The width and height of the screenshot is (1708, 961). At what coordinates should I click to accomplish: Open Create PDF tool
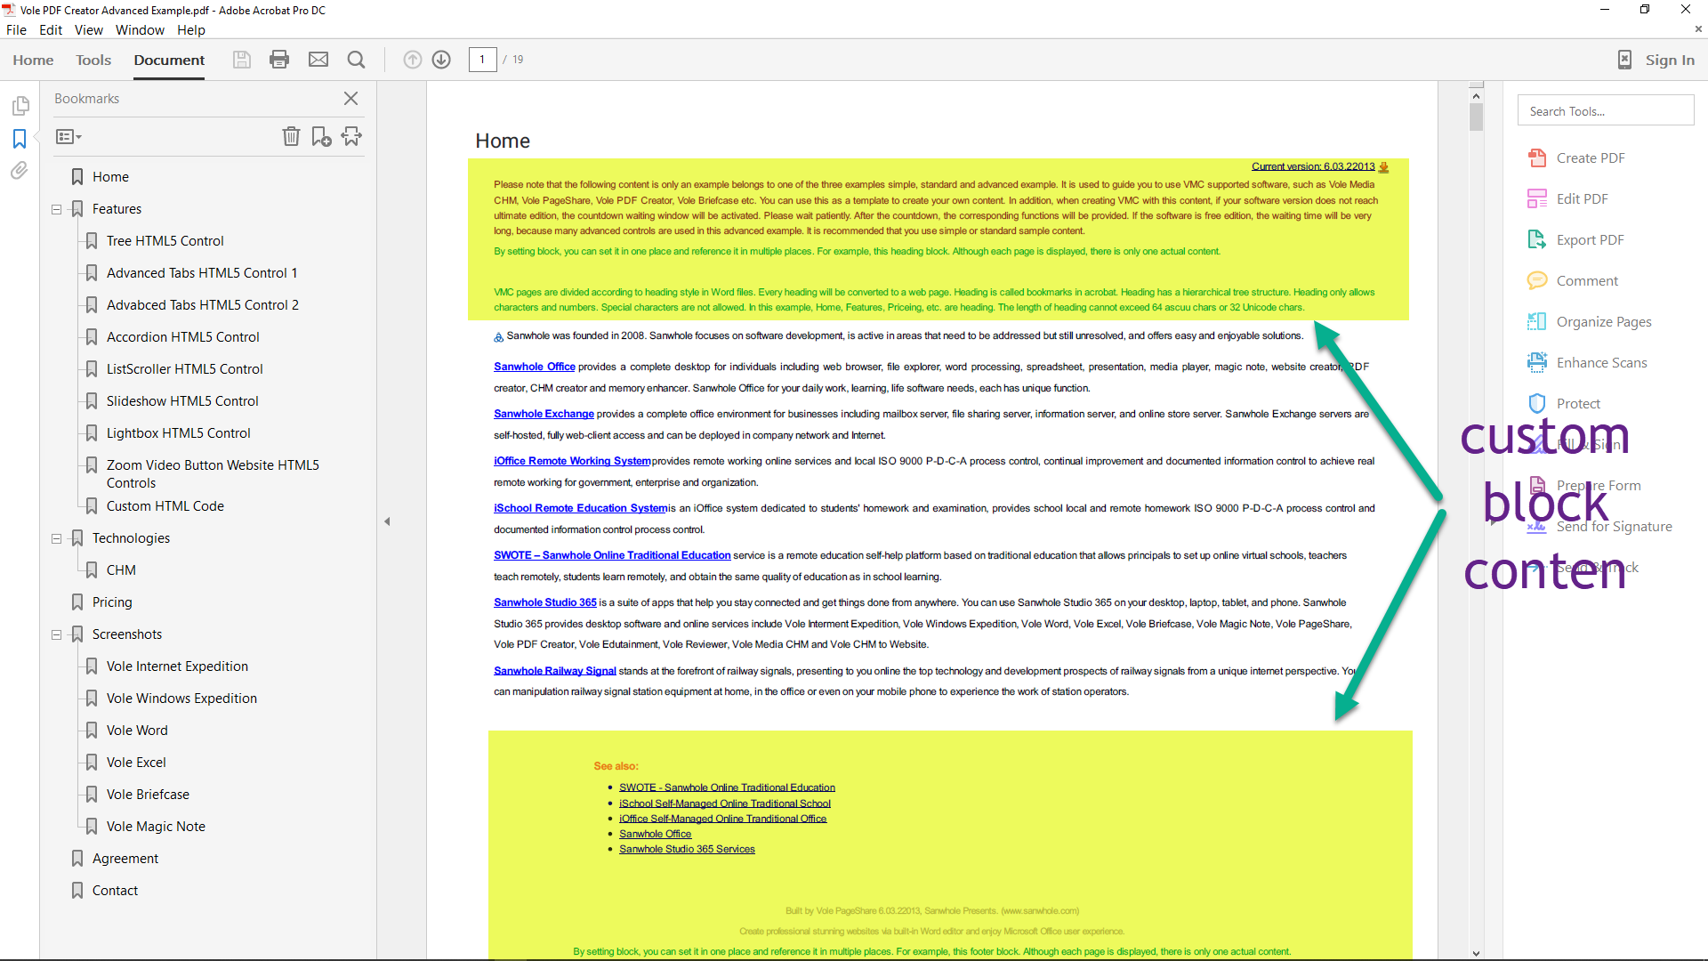pos(1575,158)
